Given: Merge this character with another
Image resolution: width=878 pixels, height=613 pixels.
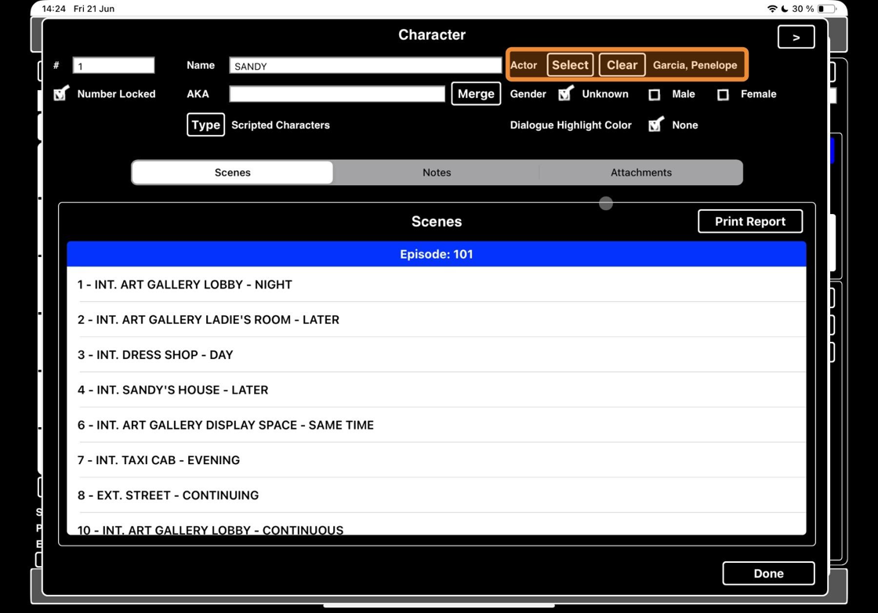Looking at the screenshot, I should coord(476,93).
